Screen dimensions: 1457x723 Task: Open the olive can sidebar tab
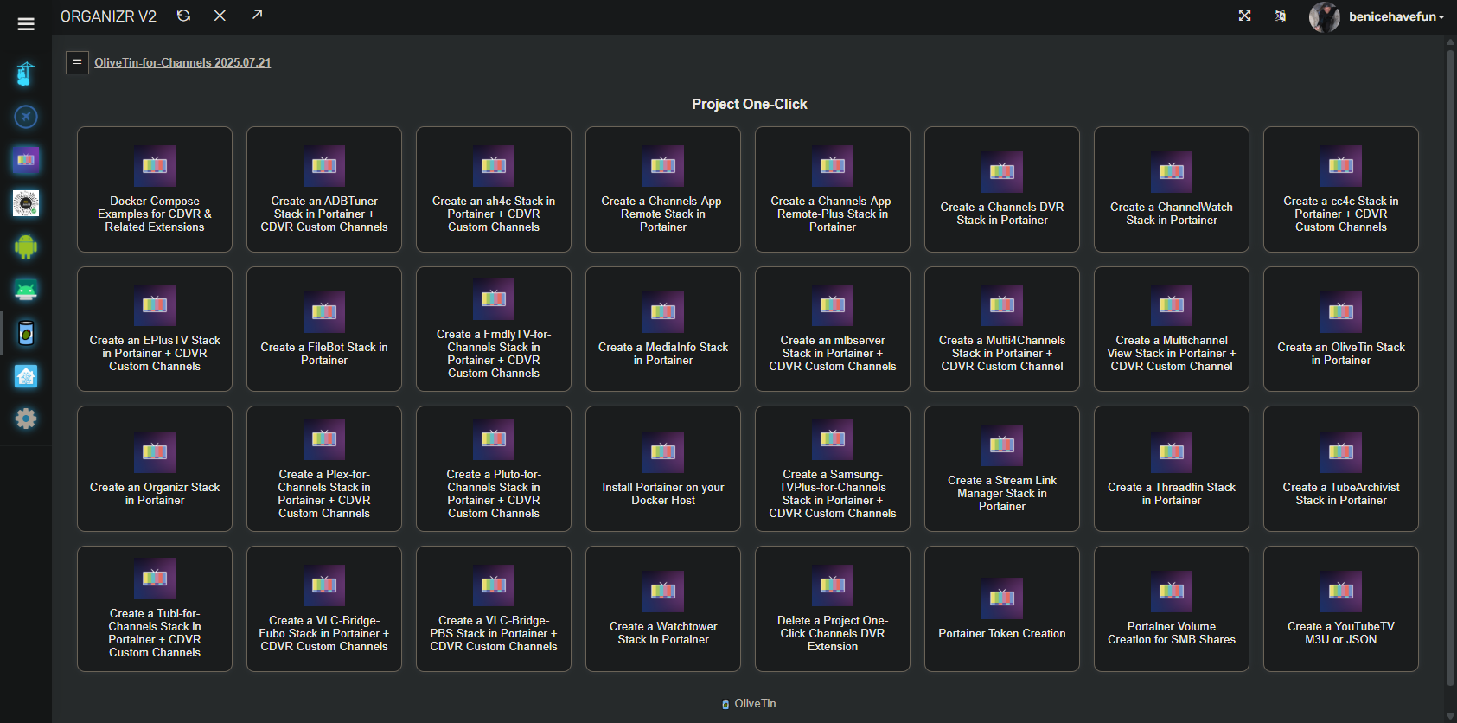pyautogui.click(x=26, y=333)
